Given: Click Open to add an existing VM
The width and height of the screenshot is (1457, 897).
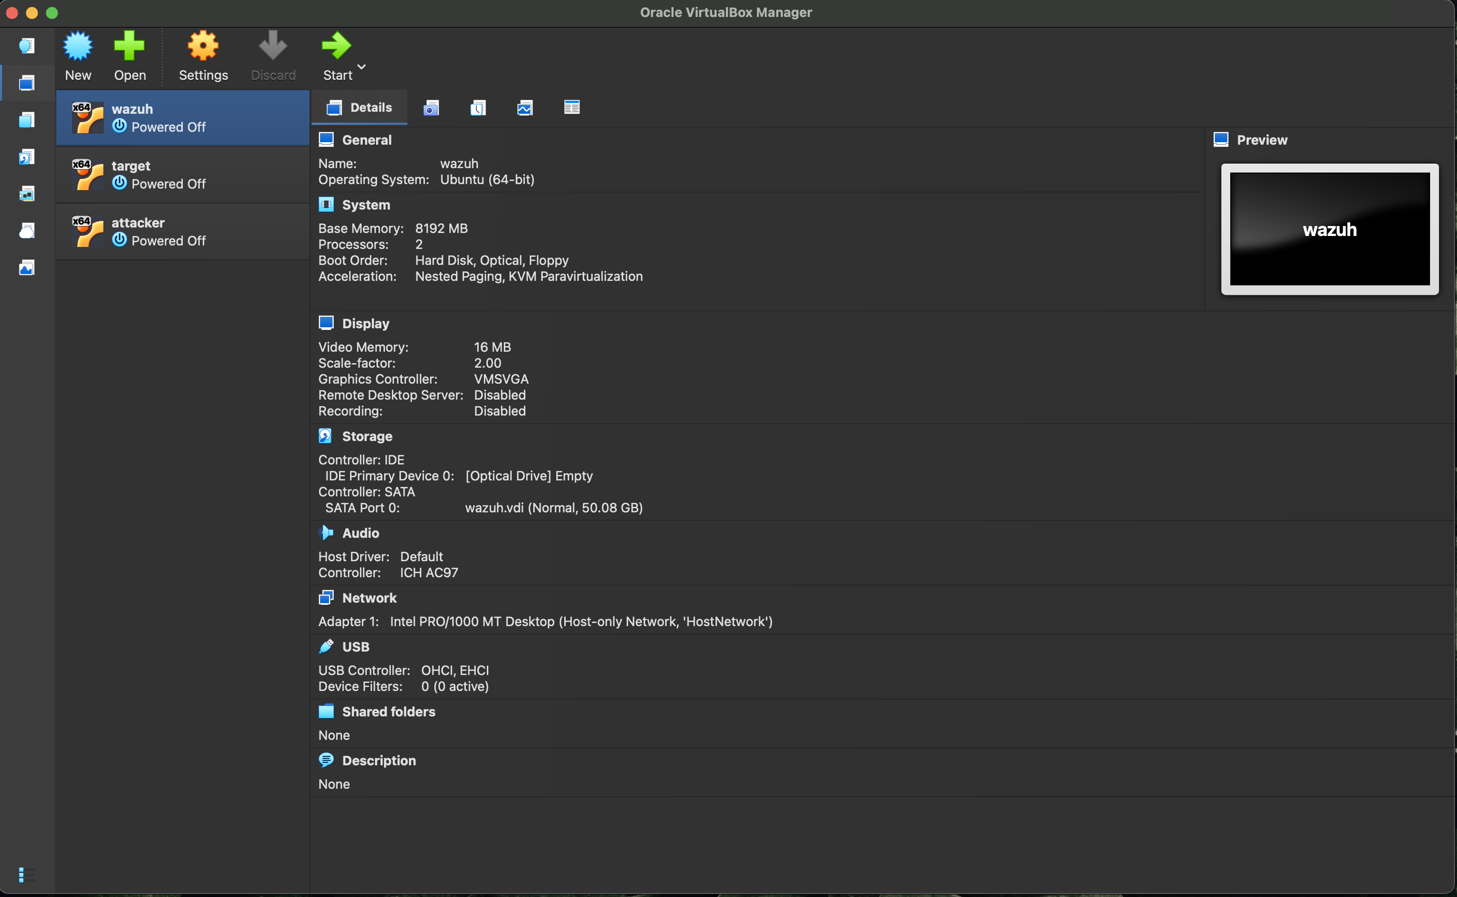Looking at the screenshot, I should pos(130,56).
